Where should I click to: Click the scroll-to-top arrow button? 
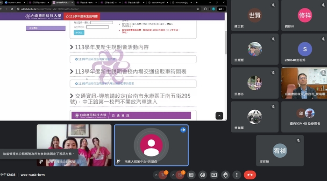219,116
